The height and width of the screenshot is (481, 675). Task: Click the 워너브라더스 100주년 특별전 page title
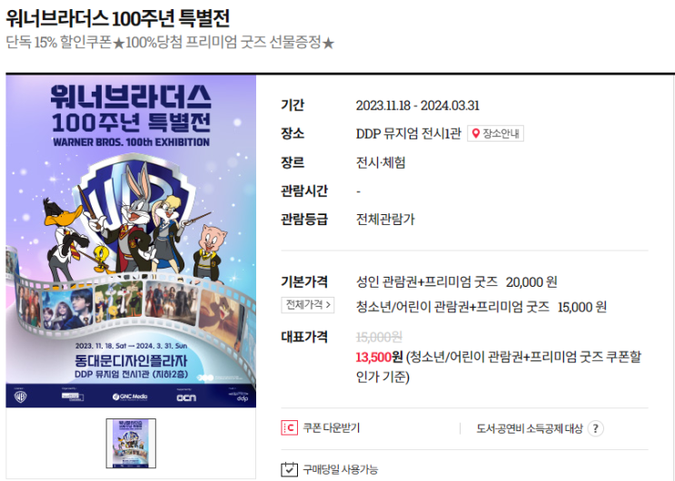click(117, 18)
